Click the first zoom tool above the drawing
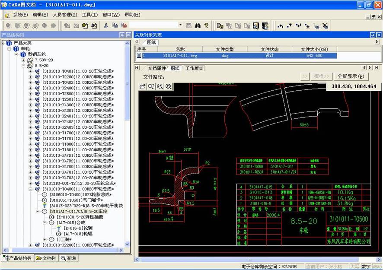Image resolution: width=383 pixels, height=270 pixels. tap(143, 86)
